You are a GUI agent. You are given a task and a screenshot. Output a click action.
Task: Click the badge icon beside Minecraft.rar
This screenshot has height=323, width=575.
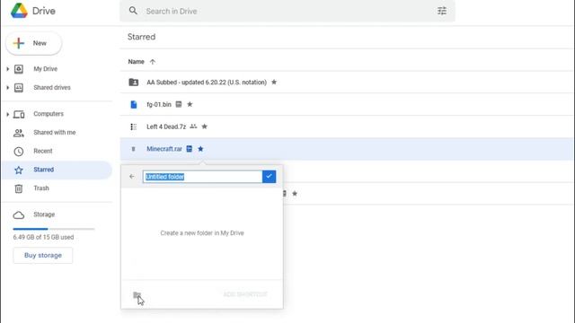[x=190, y=149]
